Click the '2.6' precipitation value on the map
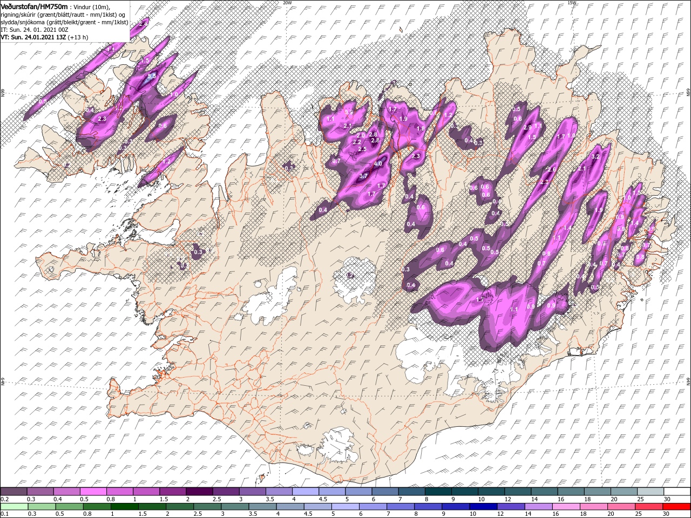The height and width of the screenshot is (518, 691). click(551, 169)
